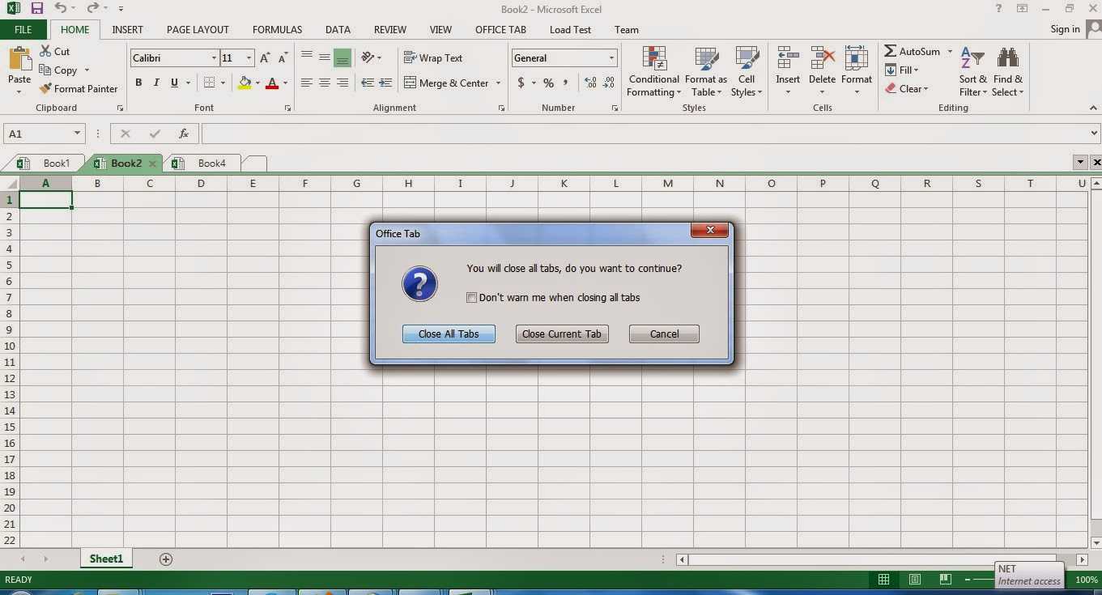Bottom-align cell contents
The image size is (1102, 595).
click(343, 57)
